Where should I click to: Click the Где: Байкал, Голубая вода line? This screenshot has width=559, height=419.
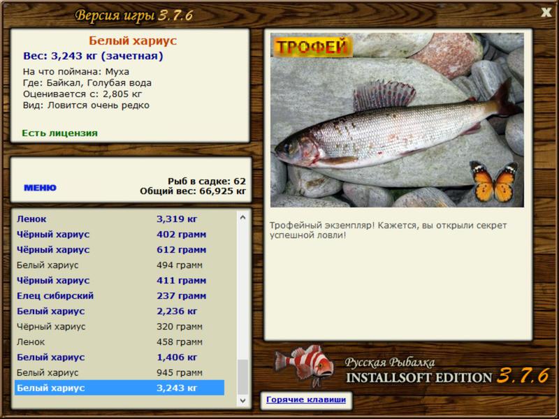pos(87,83)
